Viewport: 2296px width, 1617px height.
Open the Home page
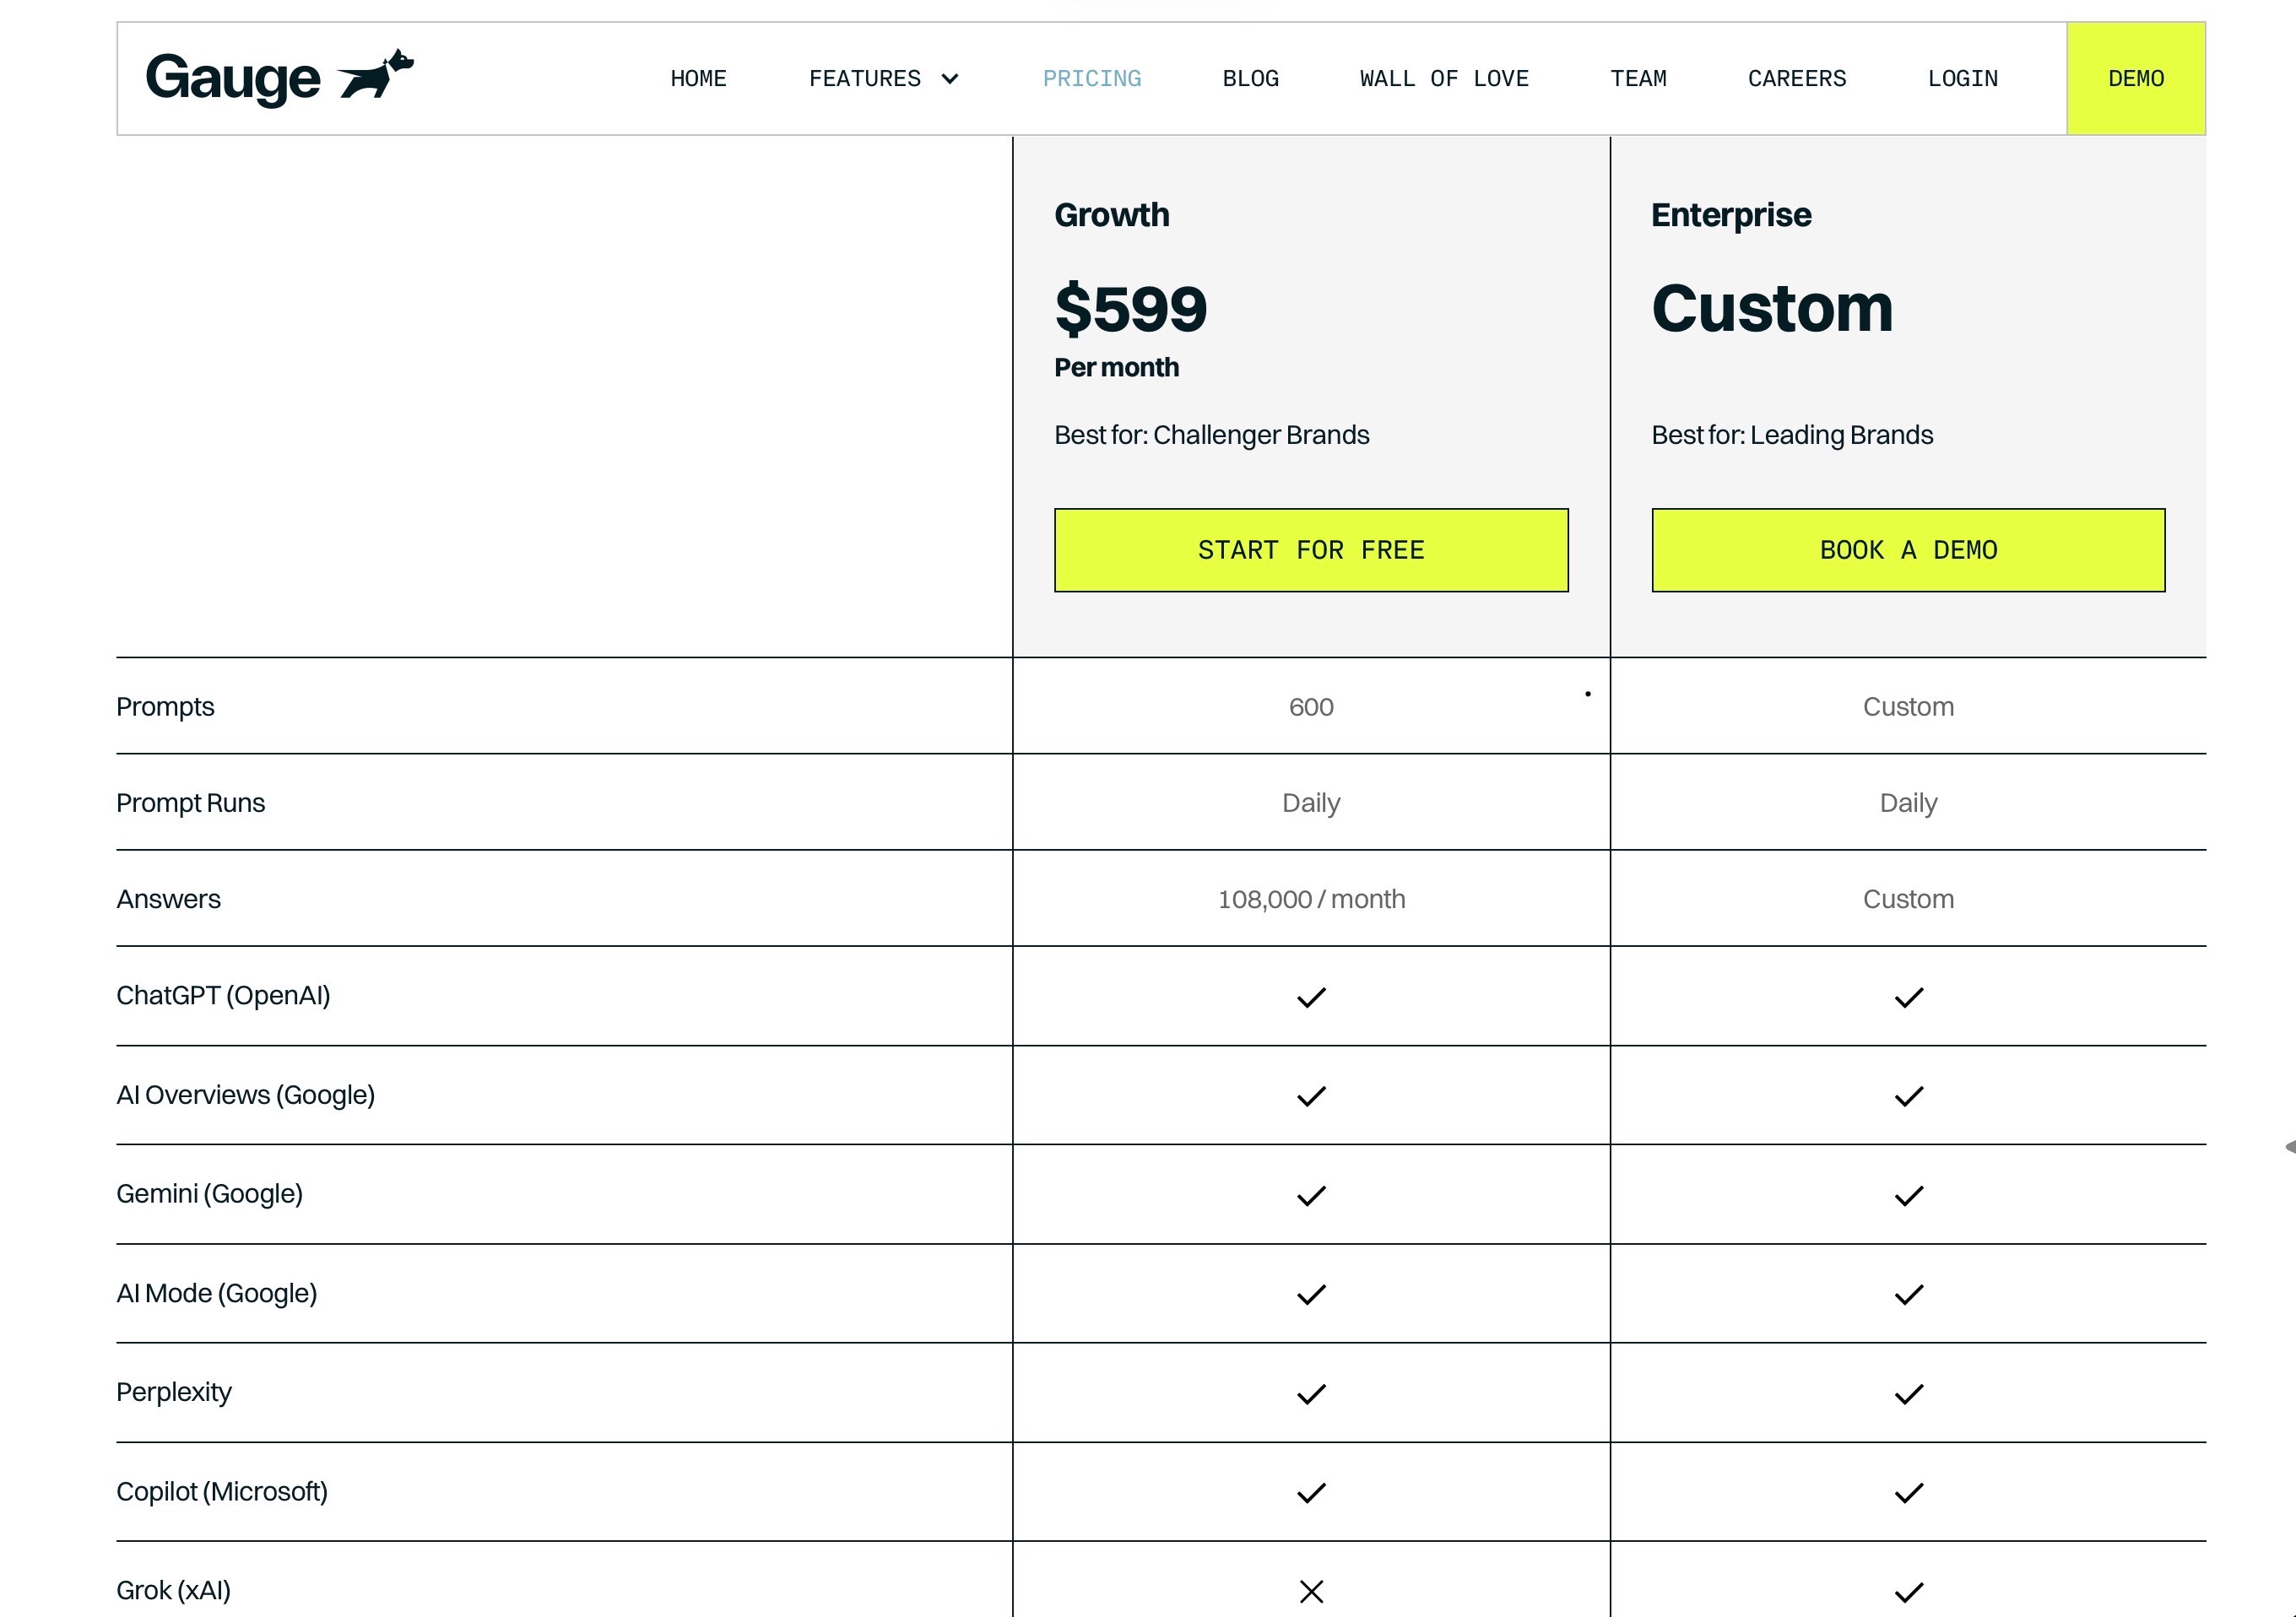click(698, 79)
